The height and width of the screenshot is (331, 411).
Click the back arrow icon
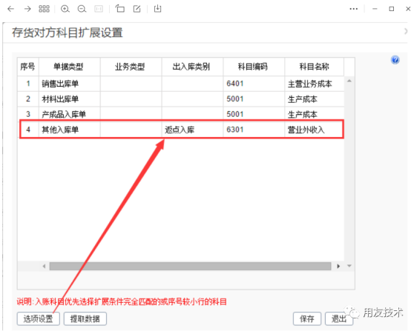[x=10, y=9]
